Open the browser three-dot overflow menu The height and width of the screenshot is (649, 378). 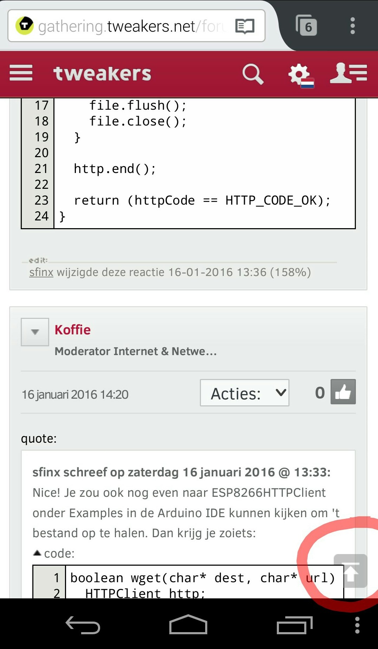[x=353, y=26]
